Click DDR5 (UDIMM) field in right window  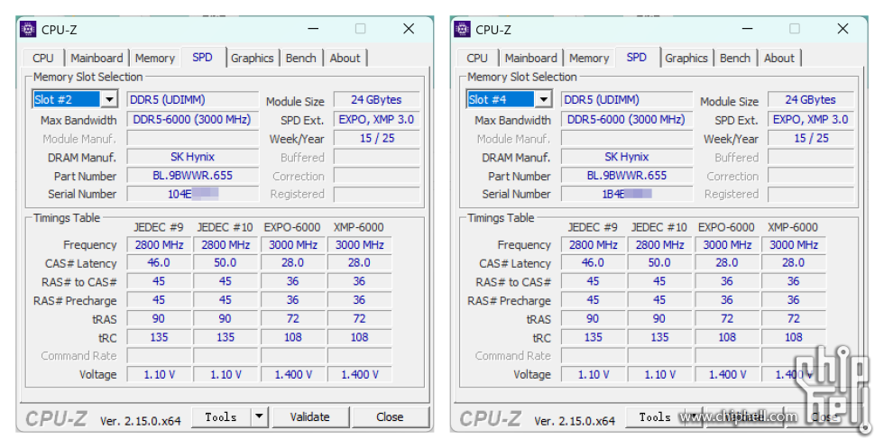[x=627, y=100]
